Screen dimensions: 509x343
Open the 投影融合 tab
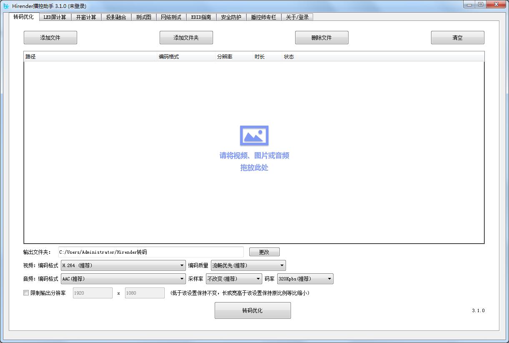tap(116, 17)
